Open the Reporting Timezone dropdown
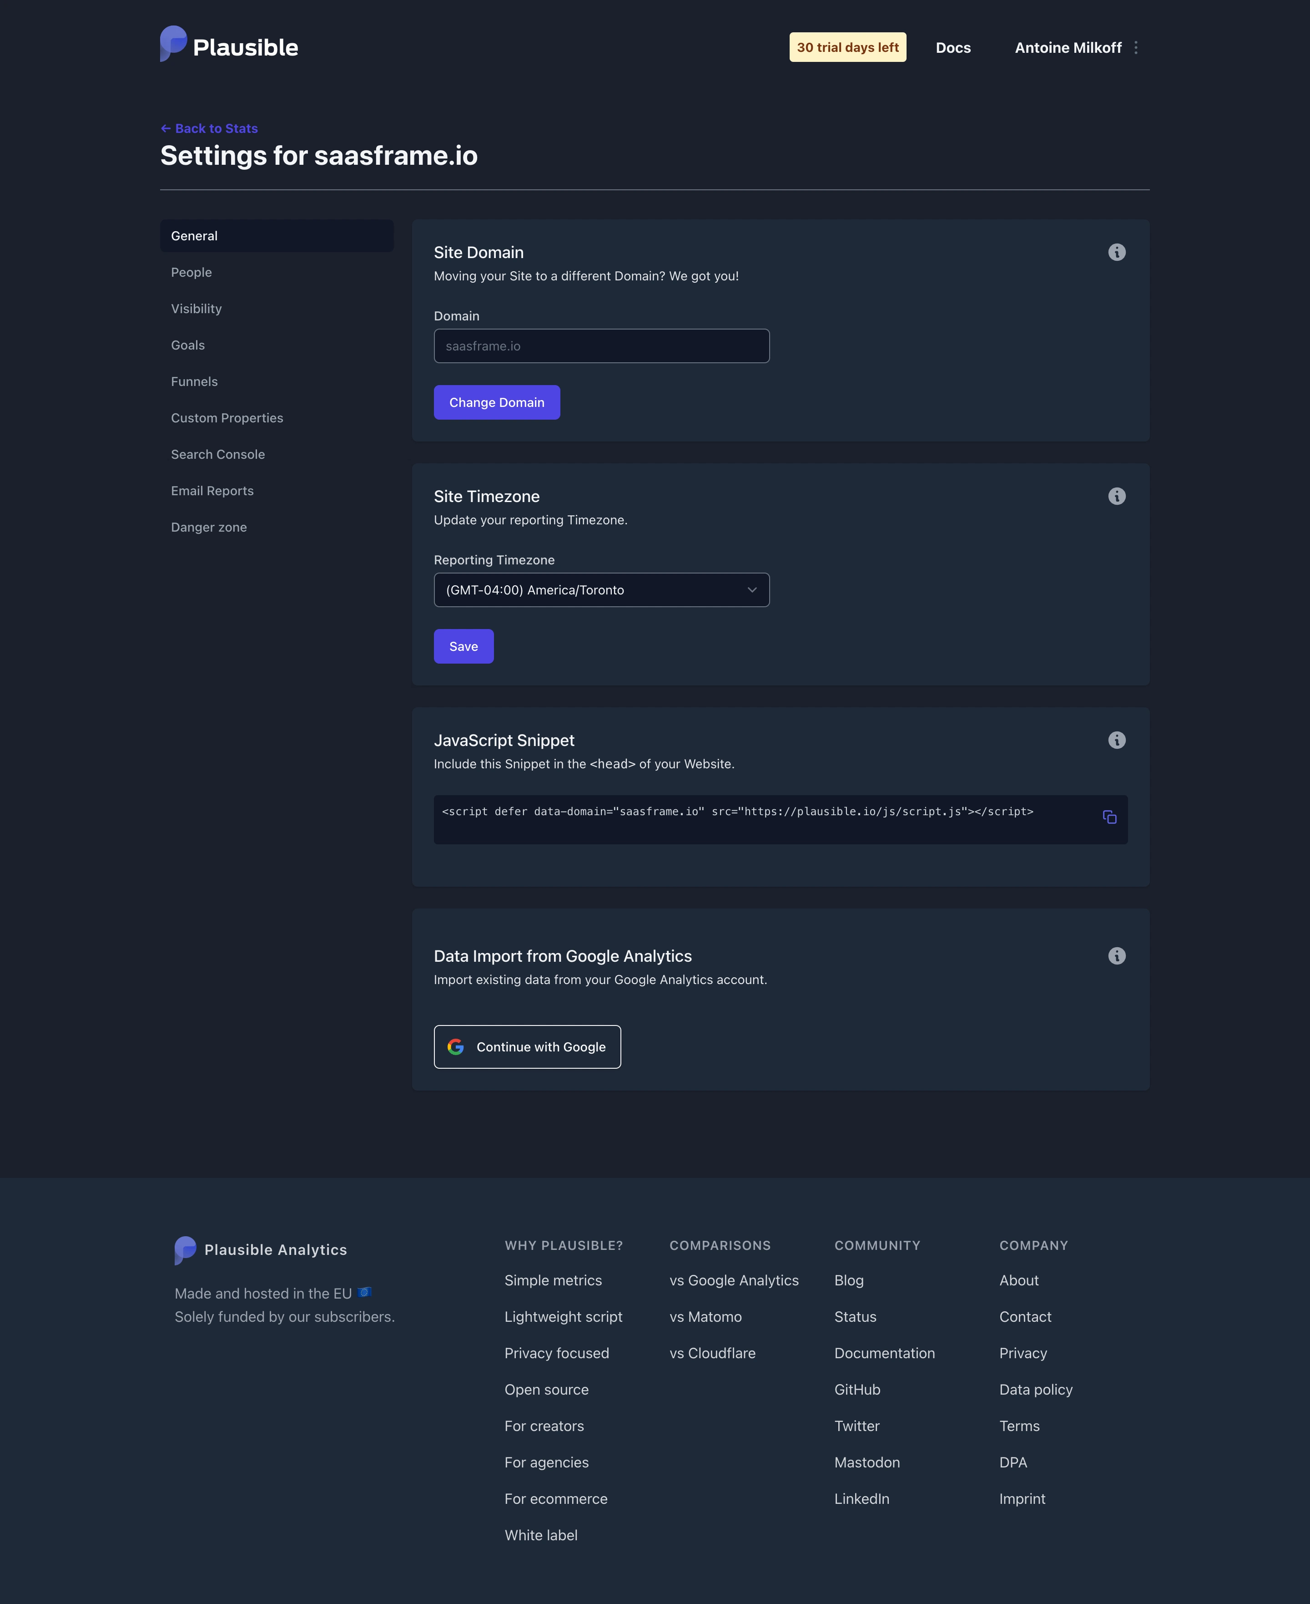1310x1604 pixels. pos(601,590)
